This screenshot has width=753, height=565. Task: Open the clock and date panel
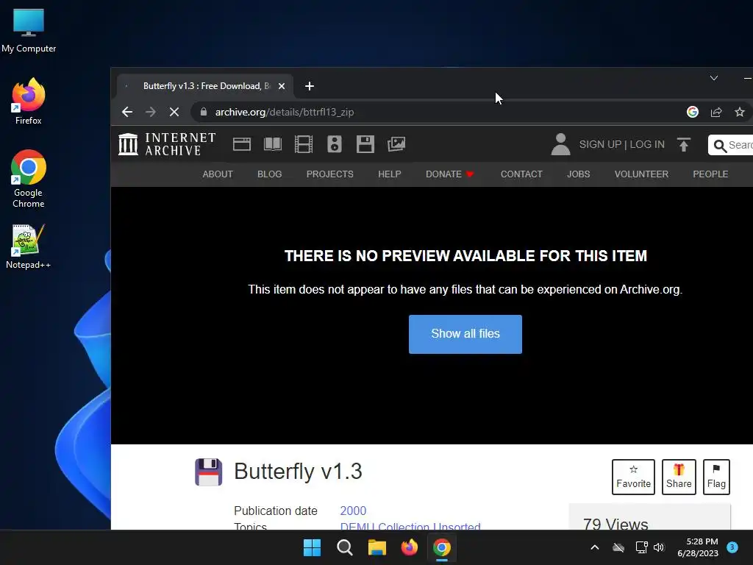click(698, 547)
